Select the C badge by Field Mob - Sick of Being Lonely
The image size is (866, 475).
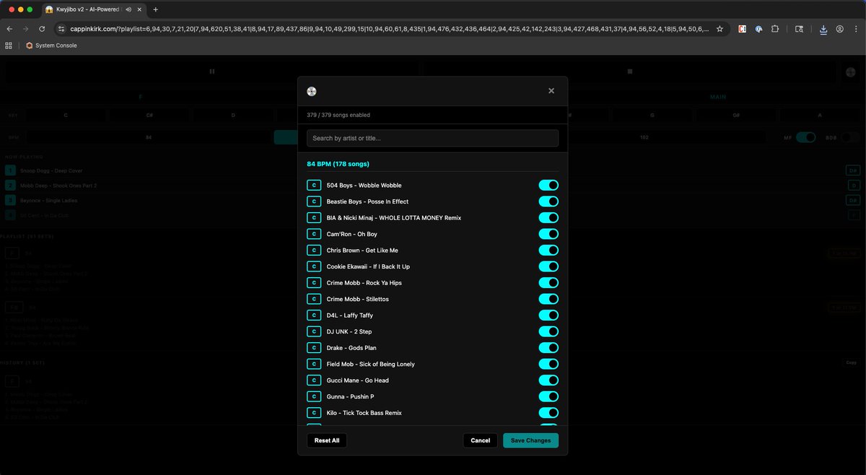click(314, 364)
